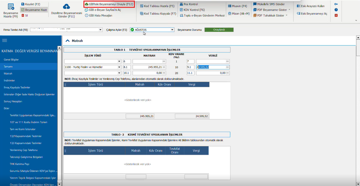Viewport: 360px width, 186px height.
Task: Click the PDF Beyanname Göster button
Action: click(272, 10)
